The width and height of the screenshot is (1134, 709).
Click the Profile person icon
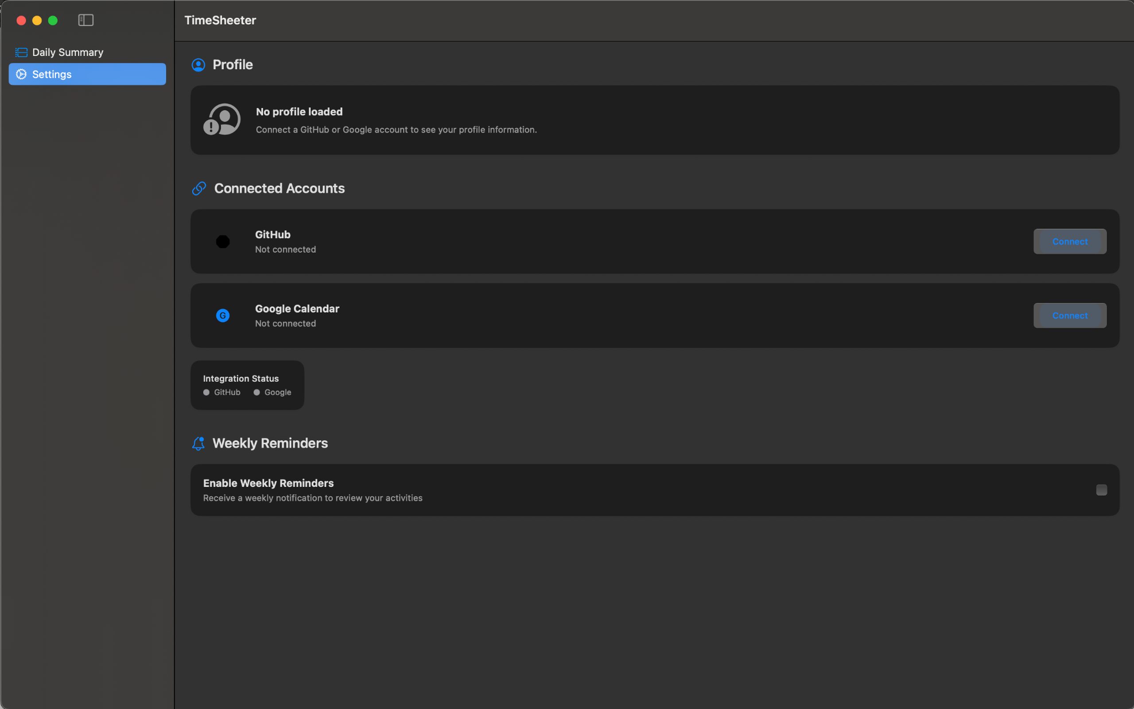(198, 65)
